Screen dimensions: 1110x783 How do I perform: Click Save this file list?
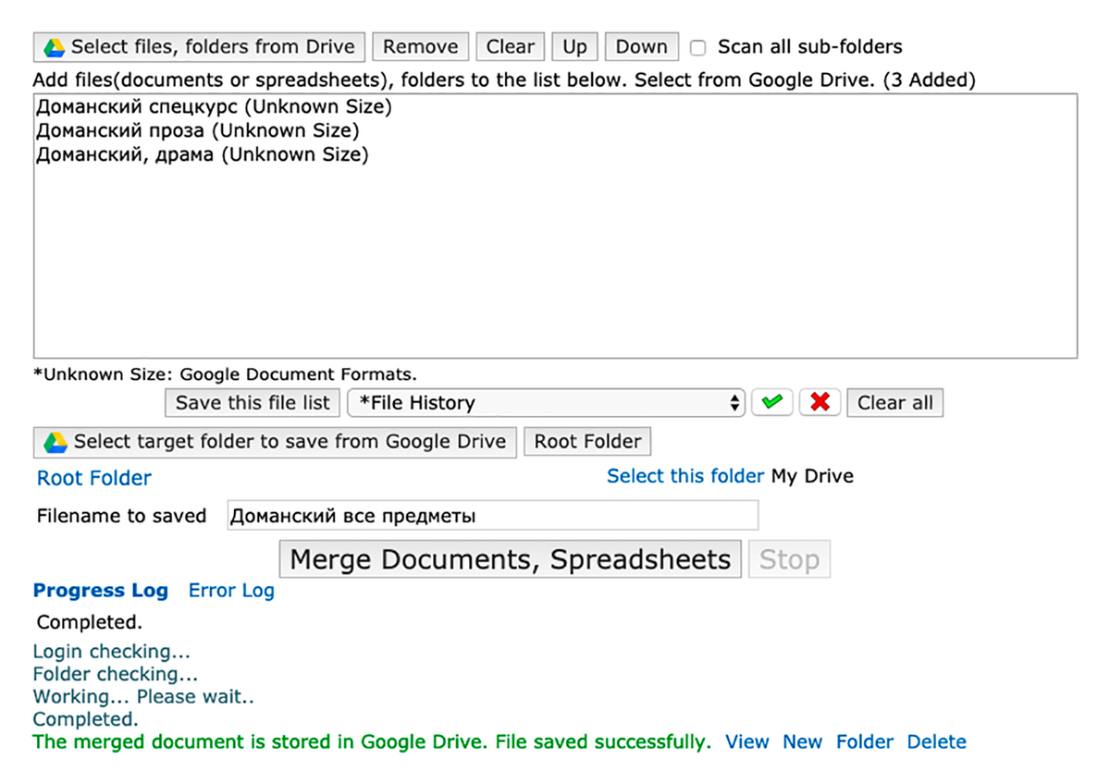click(x=253, y=403)
